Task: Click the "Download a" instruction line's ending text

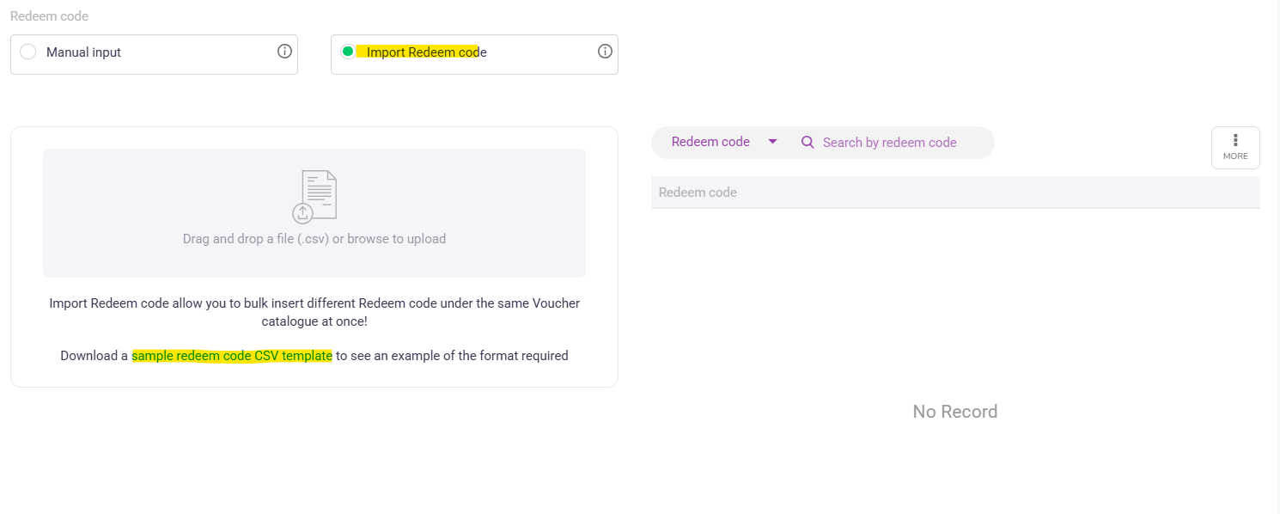Action: (x=452, y=356)
